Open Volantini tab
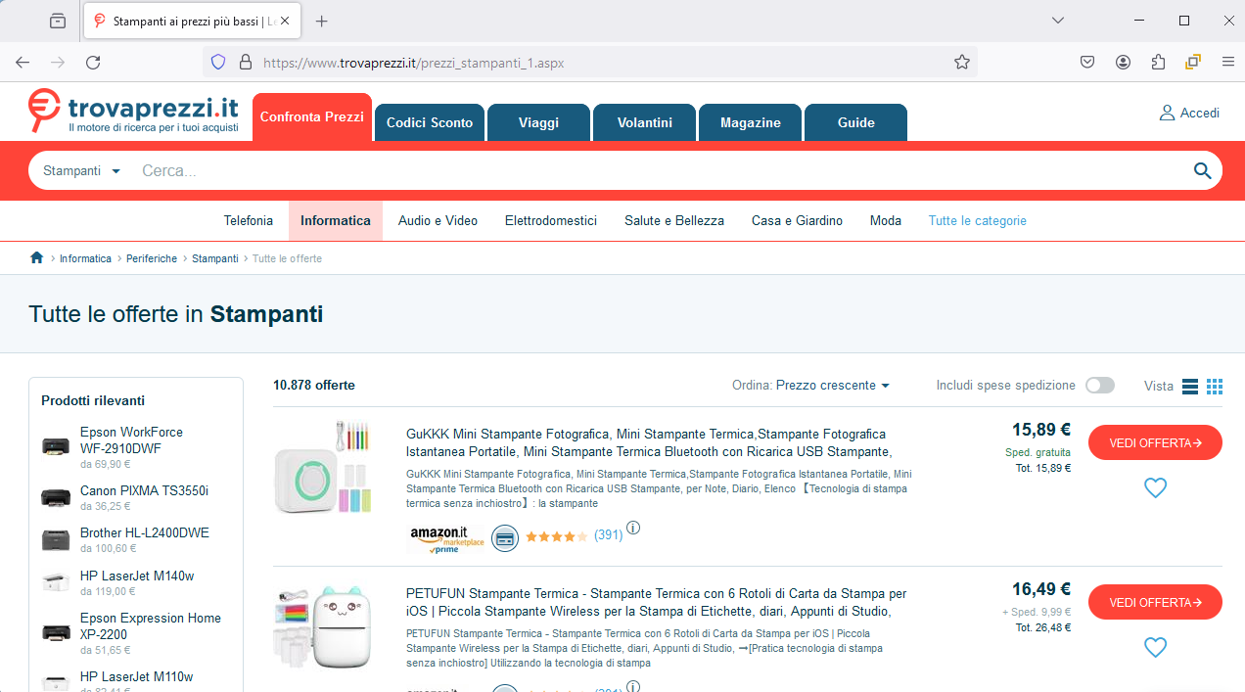The height and width of the screenshot is (692, 1245). (x=645, y=122)
